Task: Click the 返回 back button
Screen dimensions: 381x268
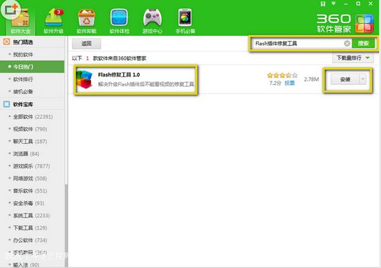Action: (87, 44)
